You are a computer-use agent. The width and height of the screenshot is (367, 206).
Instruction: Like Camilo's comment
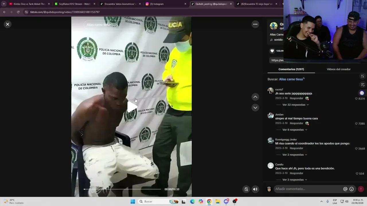[357, 174]
